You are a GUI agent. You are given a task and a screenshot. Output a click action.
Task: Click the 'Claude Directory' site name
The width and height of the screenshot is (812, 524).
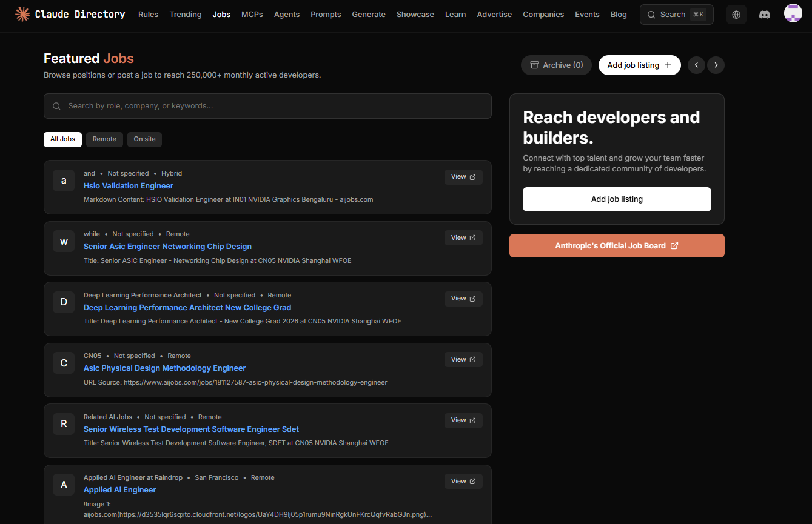(80, 14)
